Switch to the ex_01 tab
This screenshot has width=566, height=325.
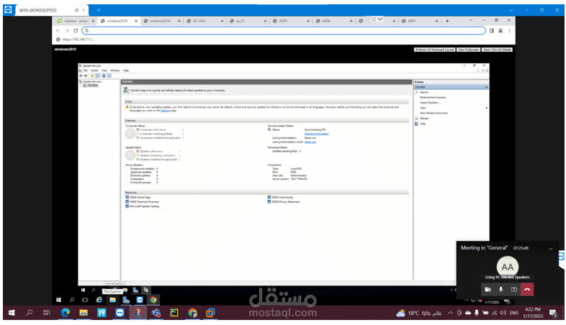point(247,21)
